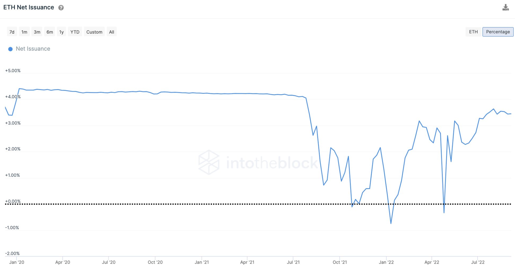This screenshot has height=268, width=515.
Task: Click the Jan '22 x-axis marker
Action: [386, 262]
